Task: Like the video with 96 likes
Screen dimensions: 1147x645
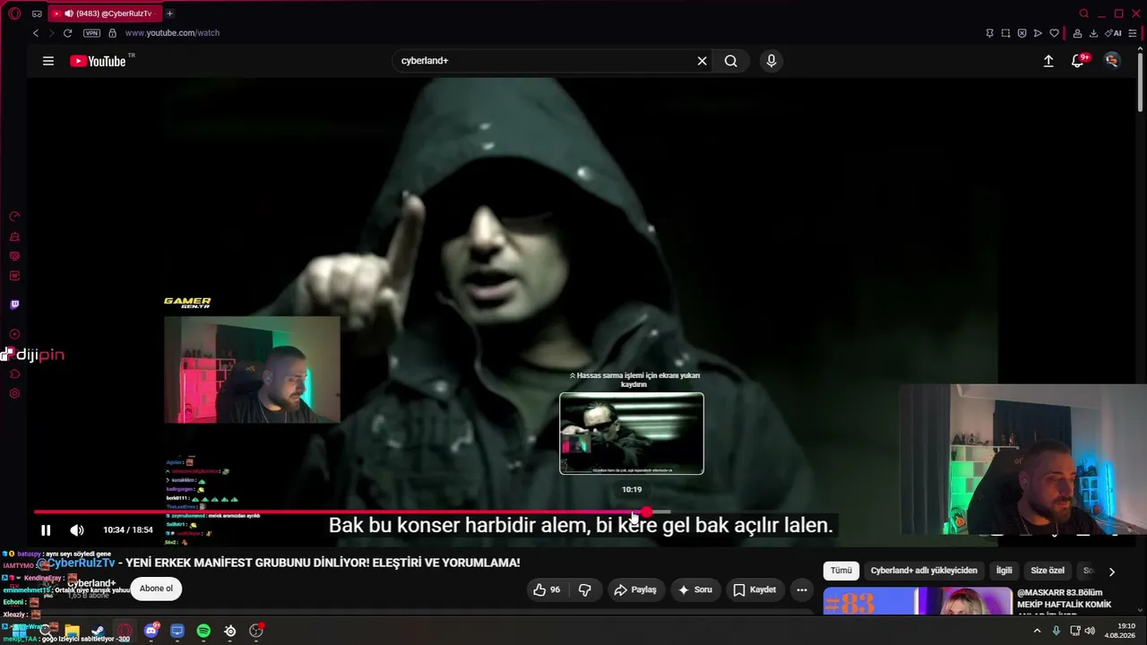Action: coord(547,589)
